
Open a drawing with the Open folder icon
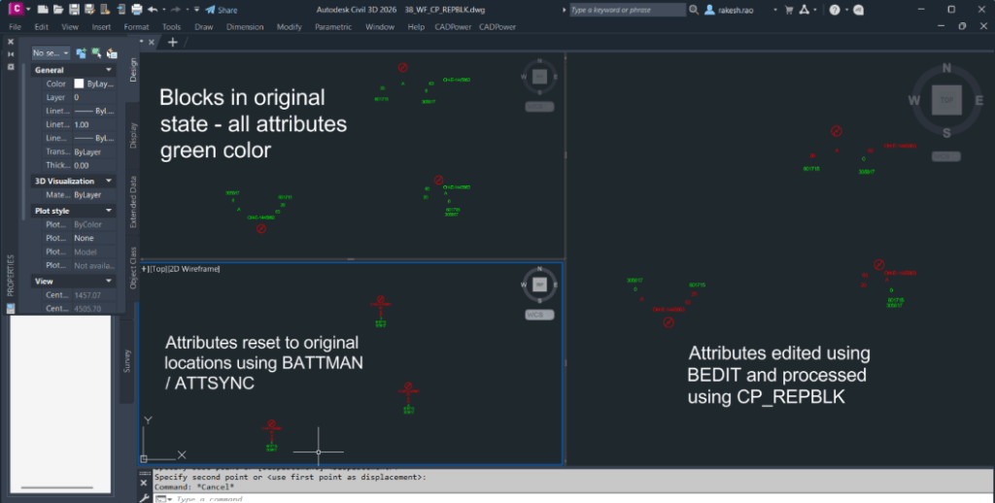pos(58,10)
